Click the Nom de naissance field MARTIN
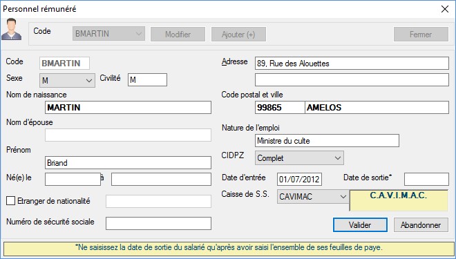The image size is (456, 259). click(128, 108)
